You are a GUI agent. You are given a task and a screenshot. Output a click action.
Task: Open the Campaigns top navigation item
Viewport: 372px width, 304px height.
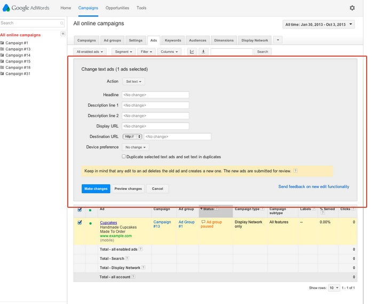[x=88, y=8]
